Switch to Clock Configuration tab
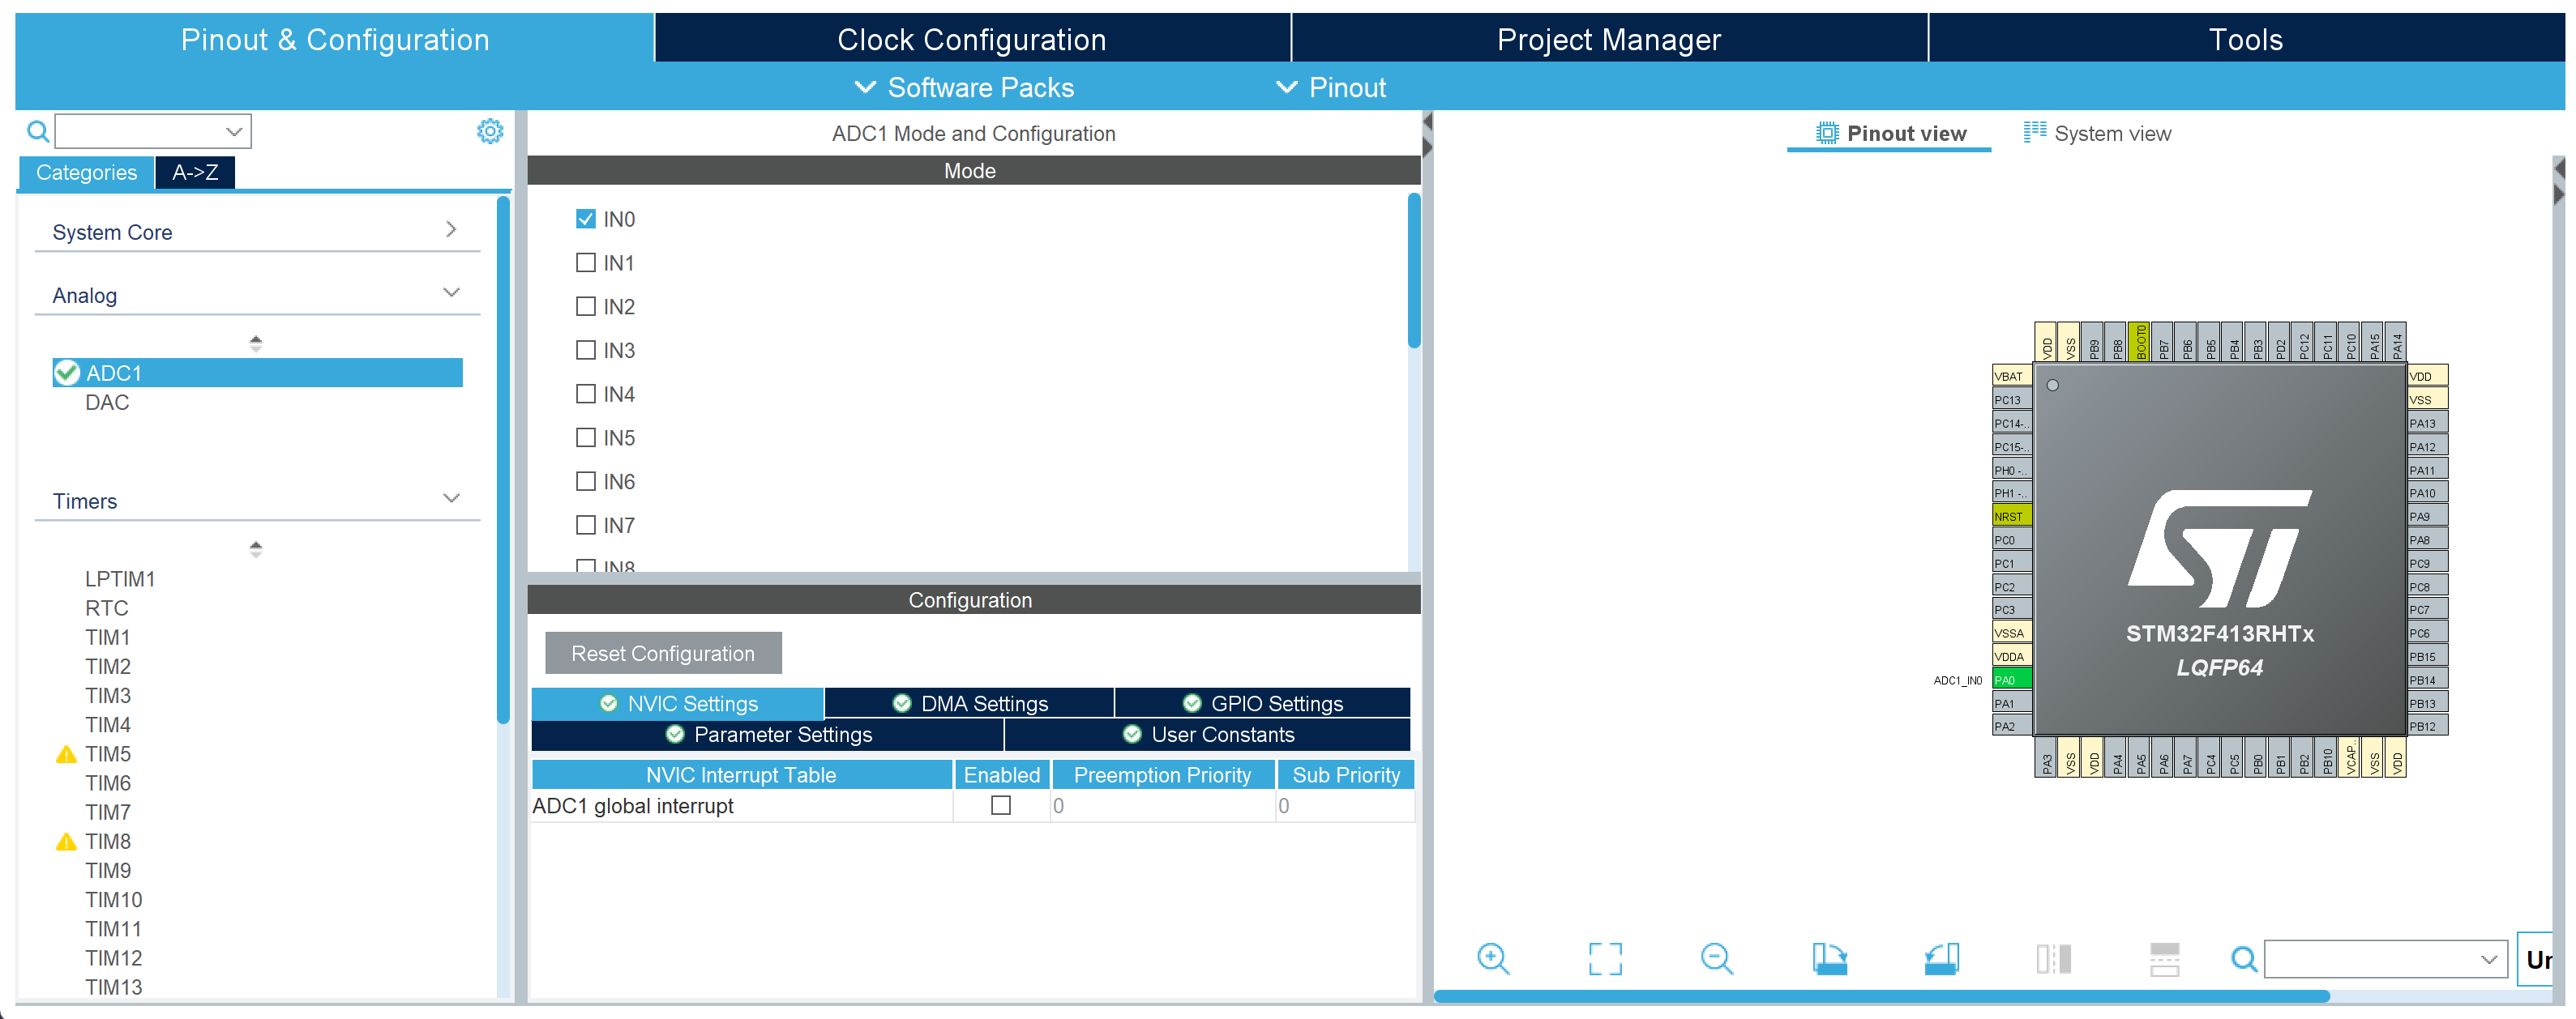2576x1019 pixels. point(971,39)
